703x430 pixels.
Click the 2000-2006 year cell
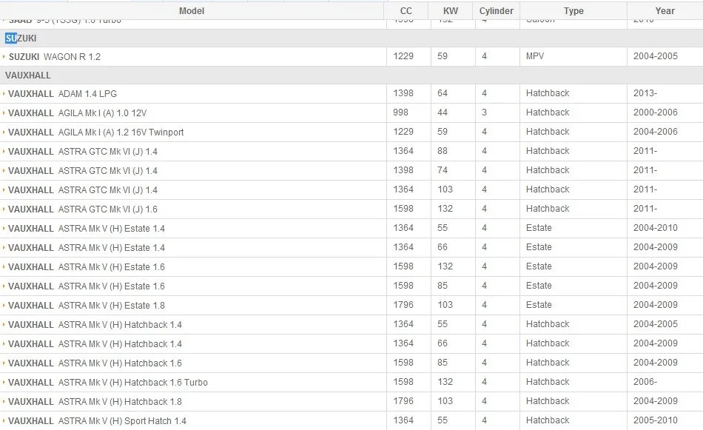tap(656, 112)
